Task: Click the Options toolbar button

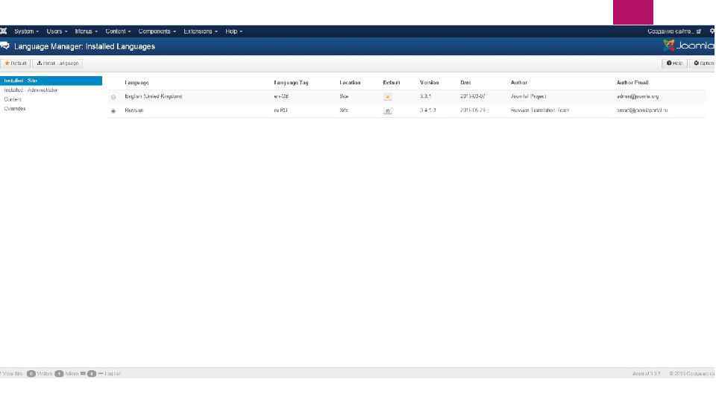Action: click(x=703, y=63)
